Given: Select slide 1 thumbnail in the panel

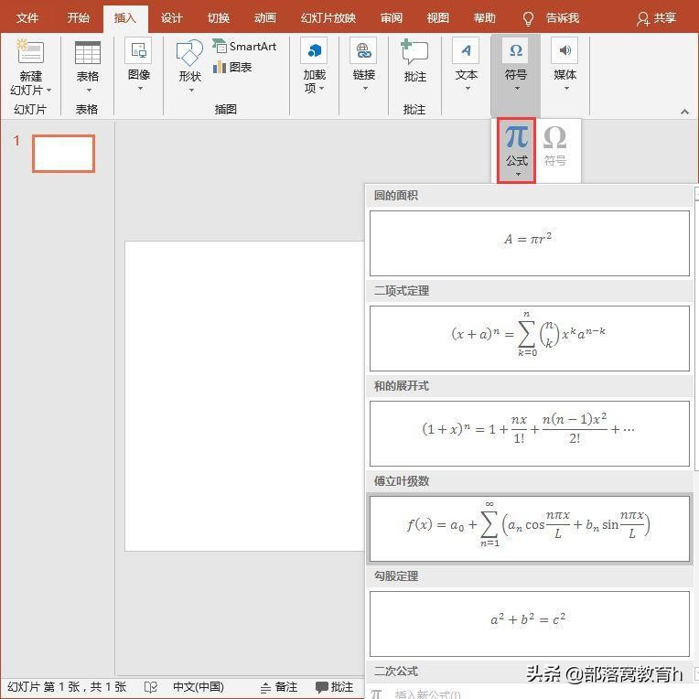Looking at the screenshot, I should pos(63,154).
